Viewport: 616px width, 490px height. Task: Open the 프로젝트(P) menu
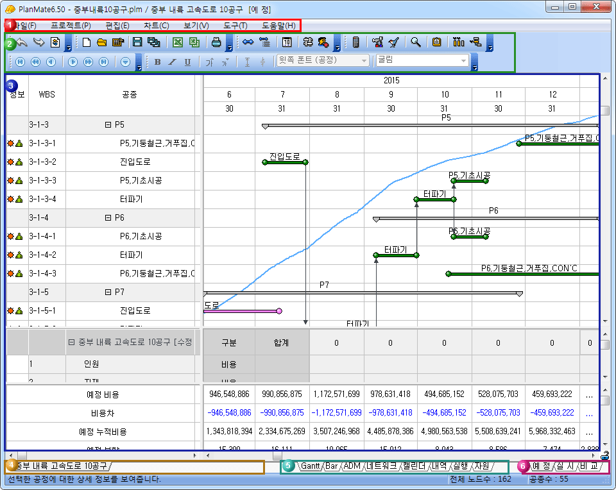pyautogui.click(x=71, y=26)
